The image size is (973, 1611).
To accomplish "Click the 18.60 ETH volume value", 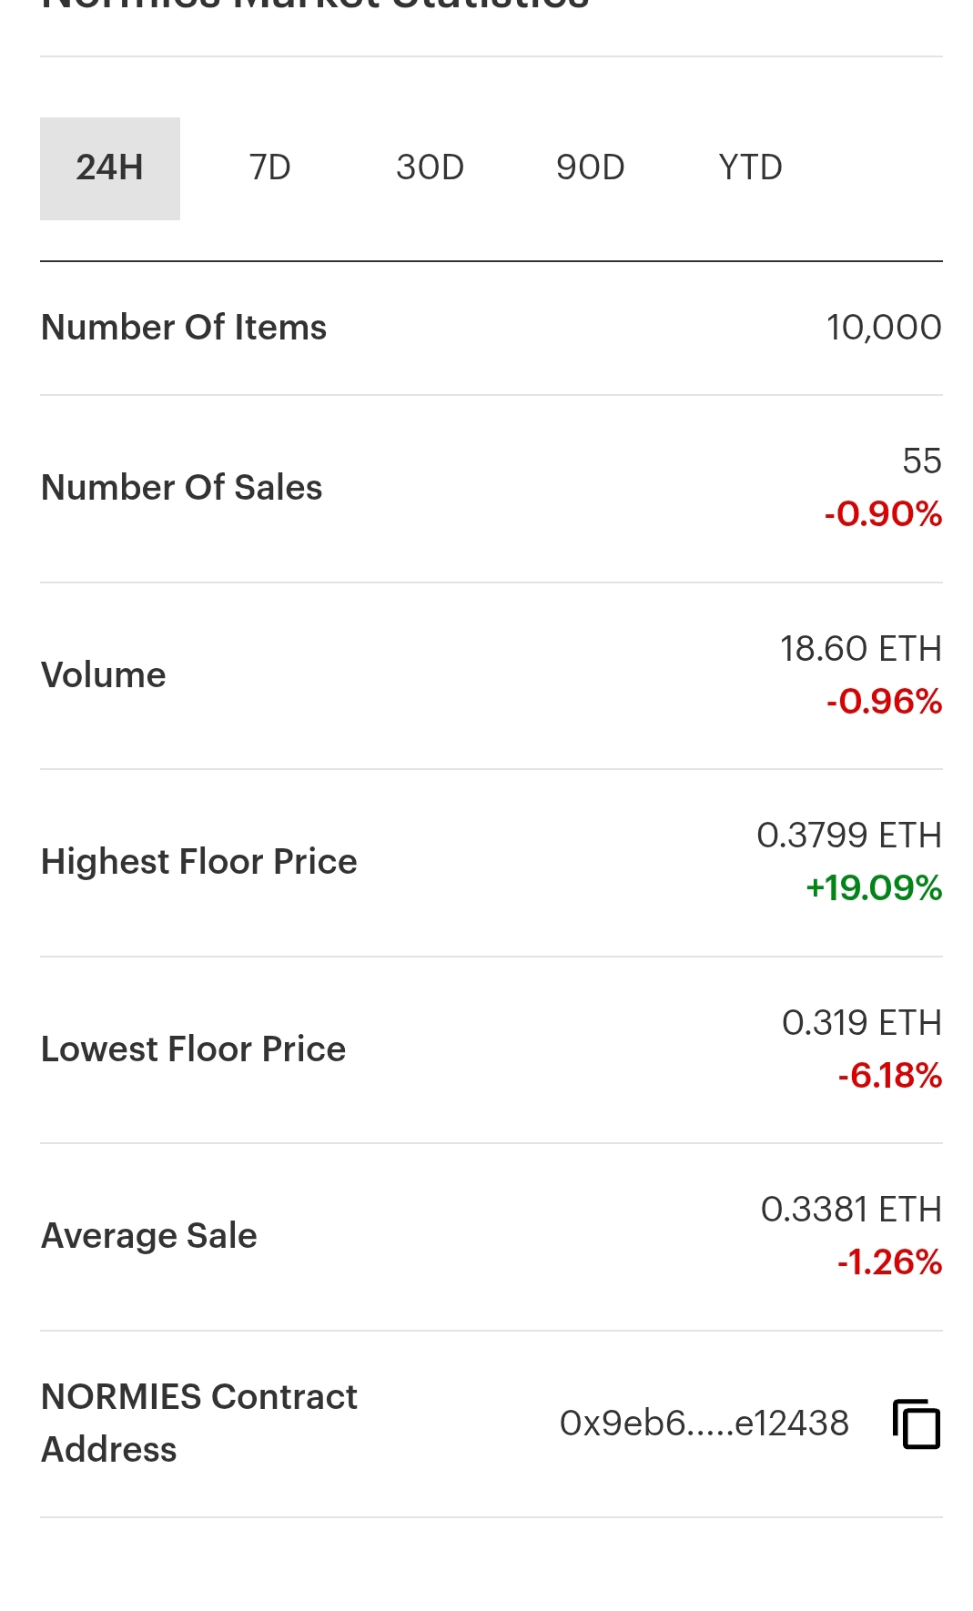I will pyautogui.click(x=861, y=649).
